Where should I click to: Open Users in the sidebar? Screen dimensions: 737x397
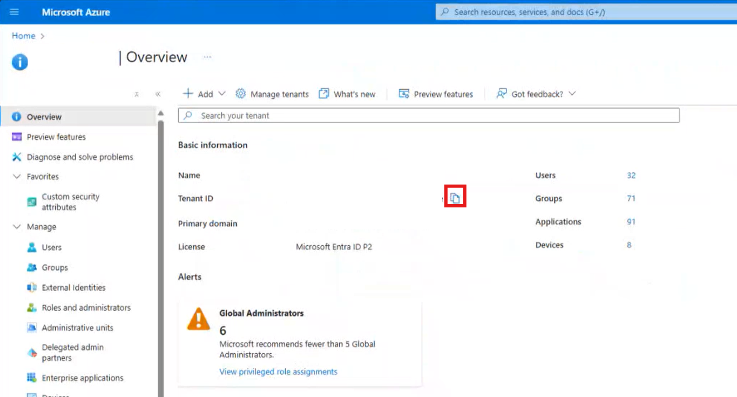(x=52, y=247)
